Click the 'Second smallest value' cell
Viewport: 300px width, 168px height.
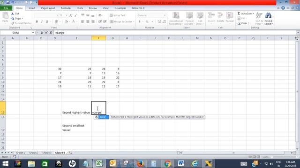pyautogui.click(x=76, y=126)
